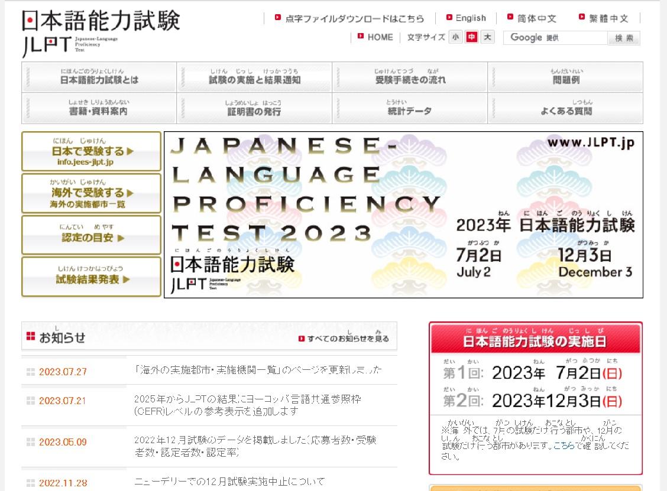
Task: Click the date 2023.05.09
Action: point(63,442)
